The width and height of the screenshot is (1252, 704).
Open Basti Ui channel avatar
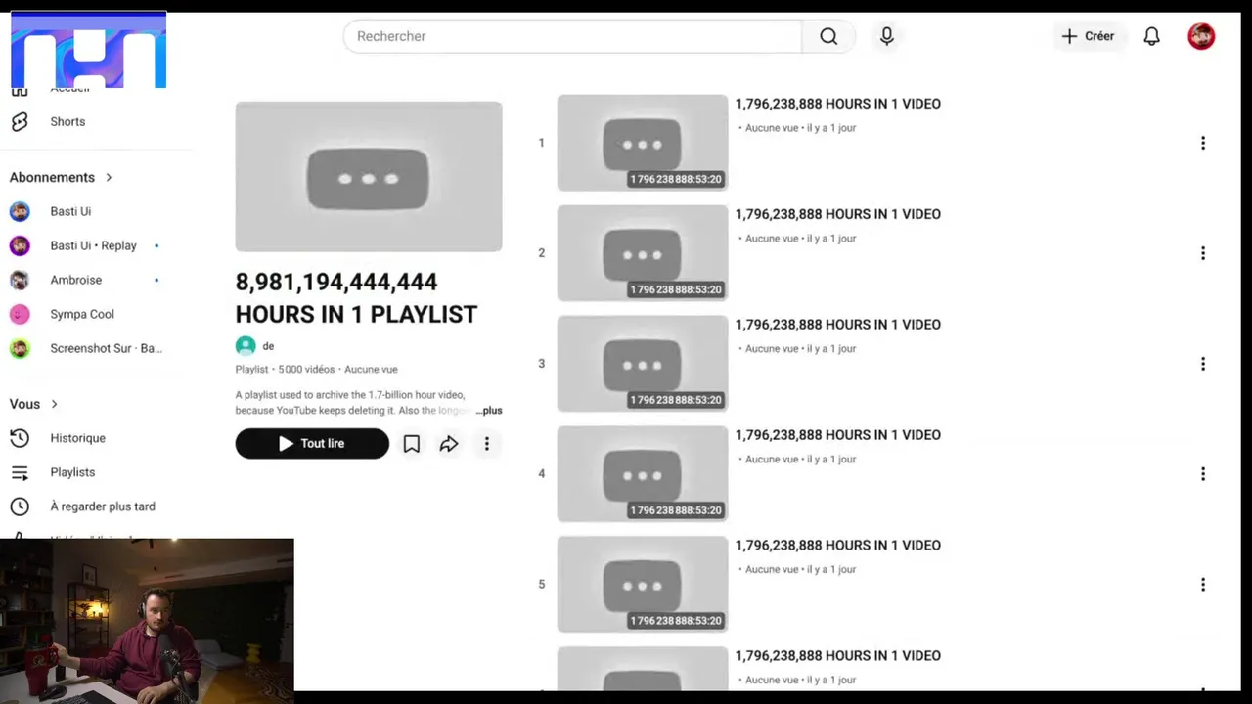coord(20,211)
